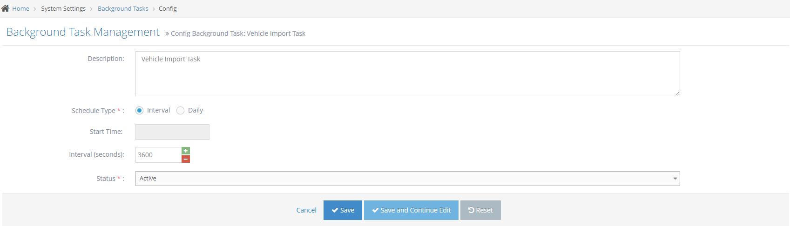This screenshot has width=790, height=226.
Task: Click the Config breadcrumb item
Action: [x=168, y=9]
